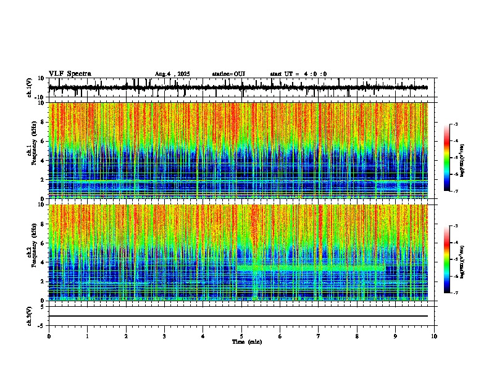The height and width of the screenshot is (377, 489).
Task: Click the "ch.3(V)" axis label
Action: coord(30,316)
